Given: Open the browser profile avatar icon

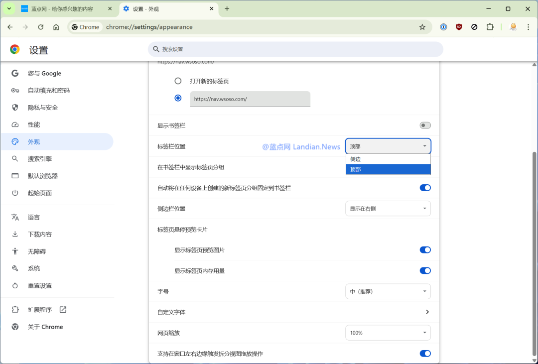Looking at the screenshot, I should (513, 27).
